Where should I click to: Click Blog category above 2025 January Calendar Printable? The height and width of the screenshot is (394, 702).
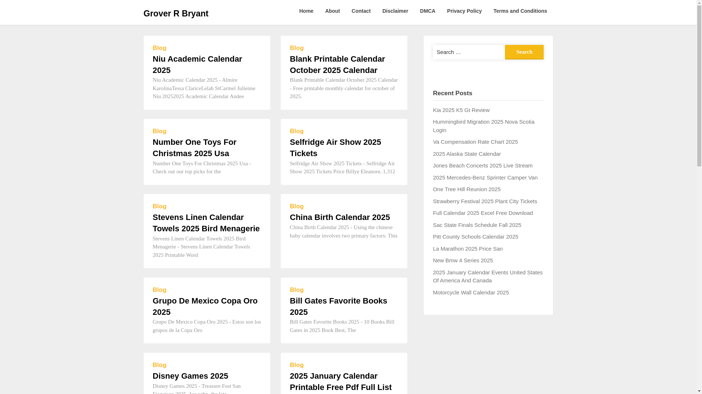[x=297, y=365]
